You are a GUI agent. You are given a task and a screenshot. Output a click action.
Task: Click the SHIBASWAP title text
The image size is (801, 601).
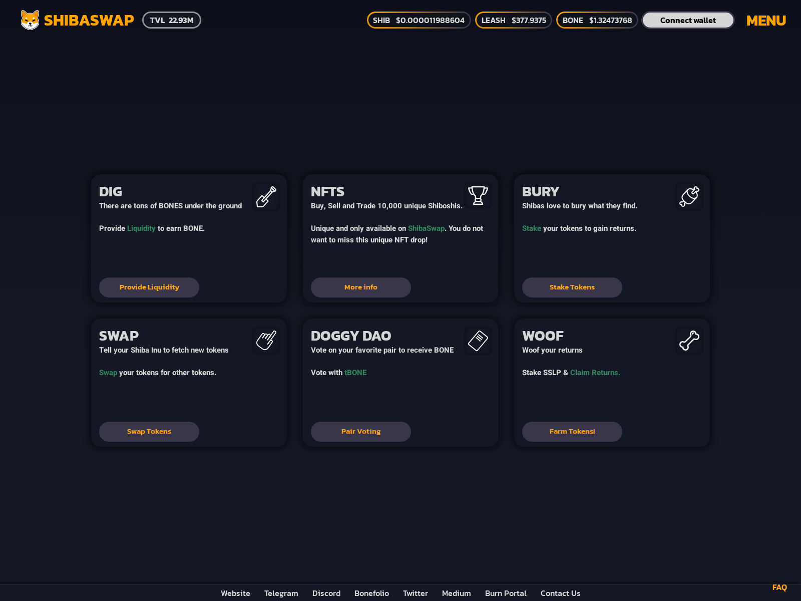(89, 20)
